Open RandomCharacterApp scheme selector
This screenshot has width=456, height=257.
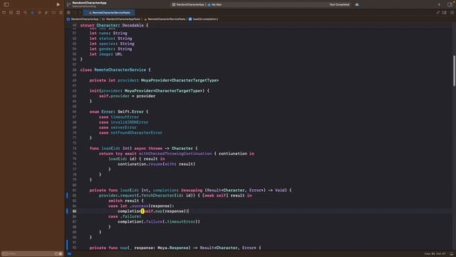tap(188, 4)
